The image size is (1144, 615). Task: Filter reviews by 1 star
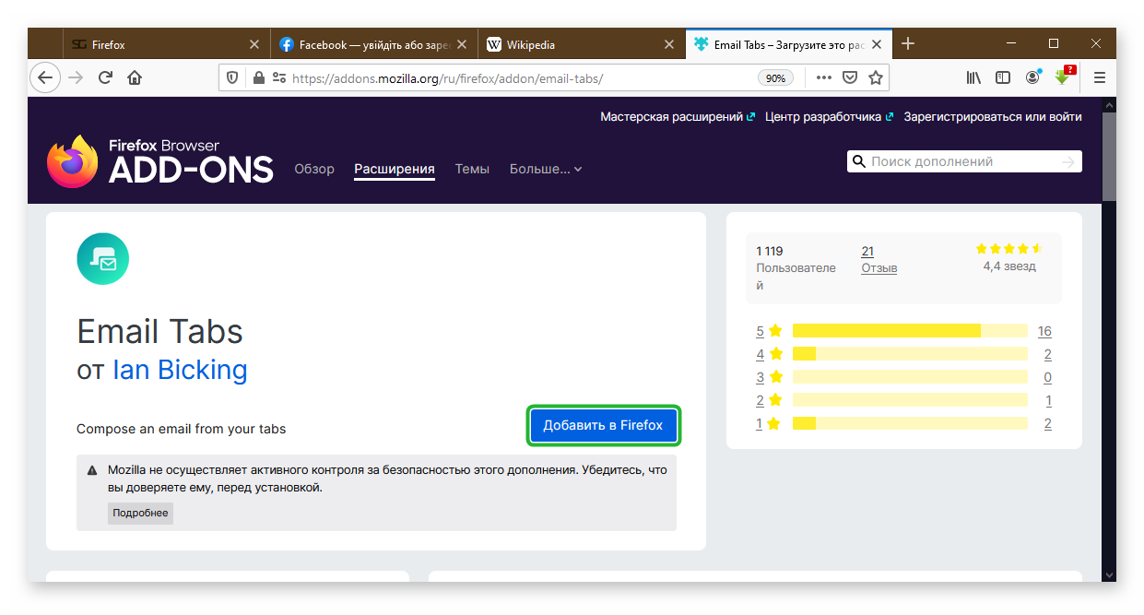[x=769, y=423]
